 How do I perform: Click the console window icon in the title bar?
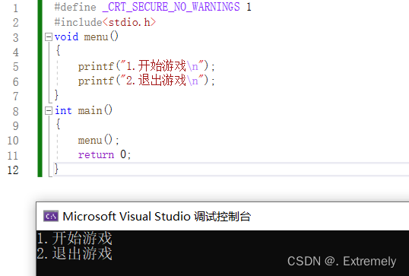click(x=51, y=216)
